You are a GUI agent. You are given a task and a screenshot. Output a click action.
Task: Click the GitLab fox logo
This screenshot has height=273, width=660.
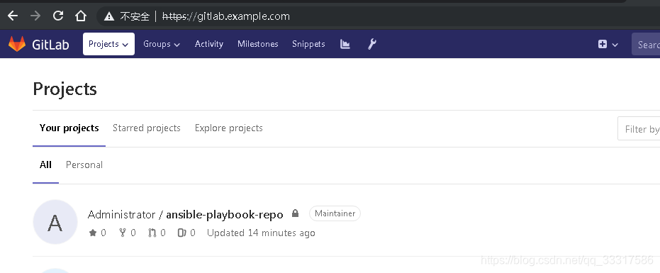(x=17, y=44)
